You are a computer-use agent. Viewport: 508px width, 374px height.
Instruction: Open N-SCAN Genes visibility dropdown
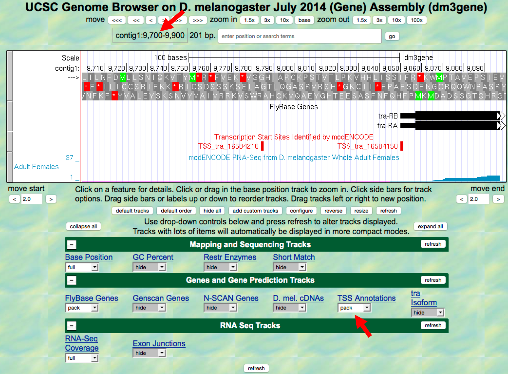(220, 308)
